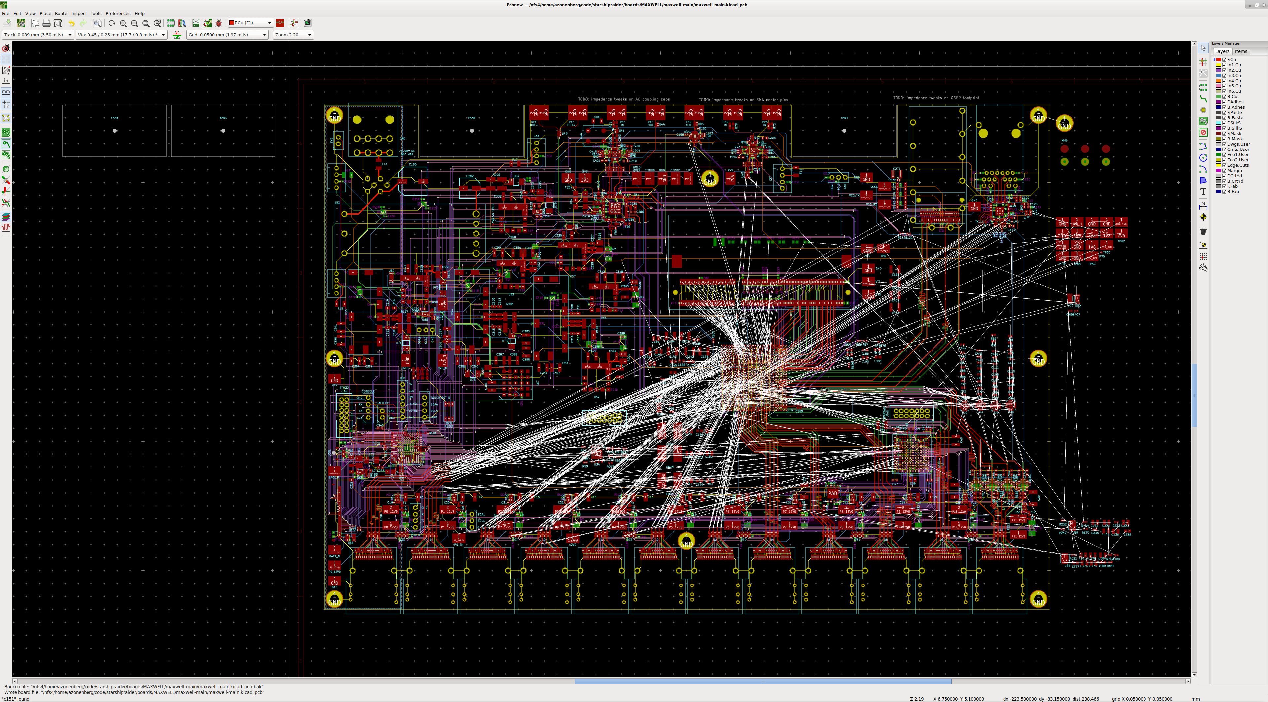This screenshot has height=702, width=1268.
Task: Run the Design Rules Check ladybug icon
Action: [x=219, y=23]
